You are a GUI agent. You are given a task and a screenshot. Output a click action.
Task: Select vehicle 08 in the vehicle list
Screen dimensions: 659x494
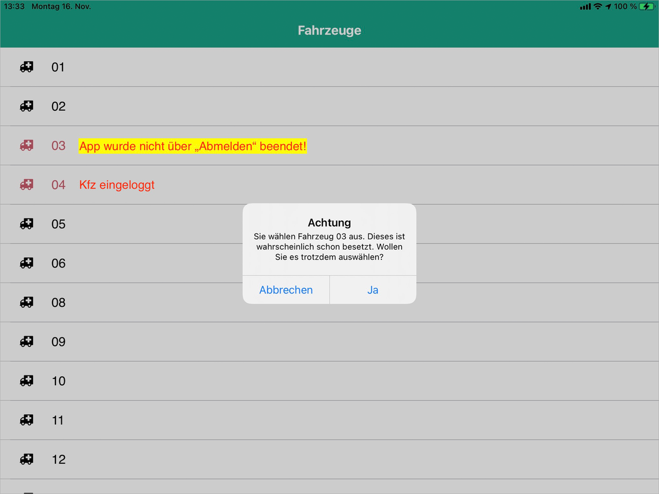(x=58, y=302)
